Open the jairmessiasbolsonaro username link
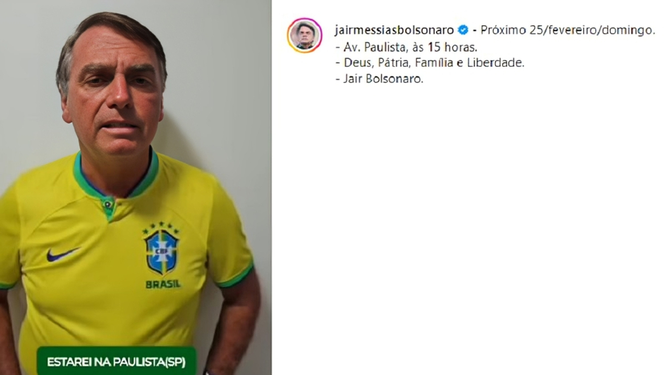The height and width of the screenshot is (375, 669). [x=394, y=30]
